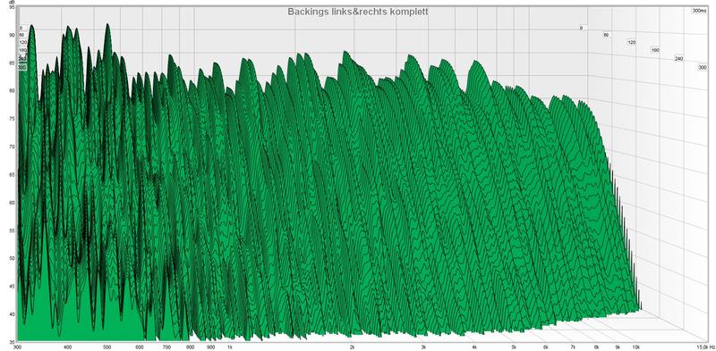This screenshot has height=351, width=716.
Task: Click the 180 label on the left-hand time scale
Action: click(x=23, y=50)
